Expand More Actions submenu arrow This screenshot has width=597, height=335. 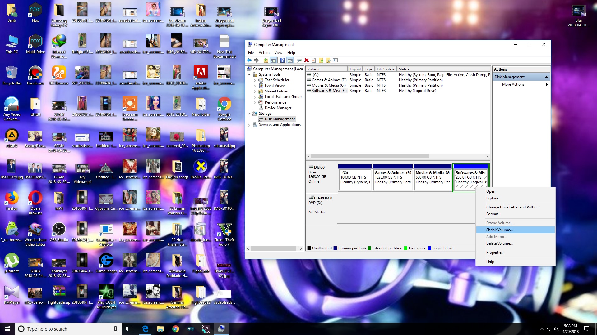point(547,84)
